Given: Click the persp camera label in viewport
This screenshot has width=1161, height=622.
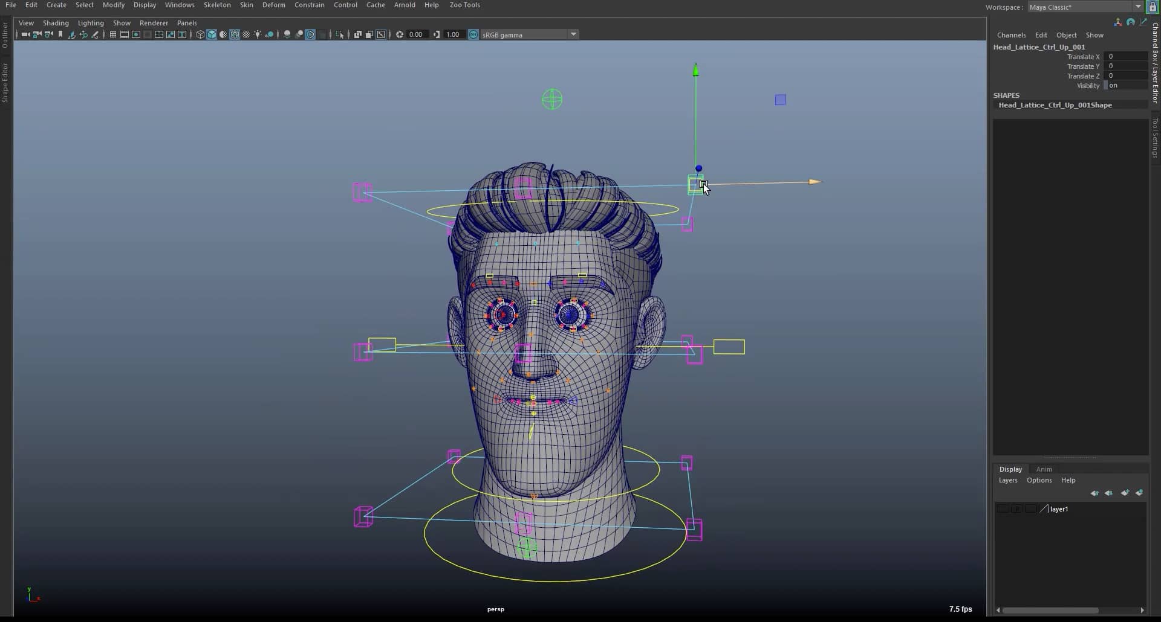Looking at the screenshot, I should [x=495, y=609].
